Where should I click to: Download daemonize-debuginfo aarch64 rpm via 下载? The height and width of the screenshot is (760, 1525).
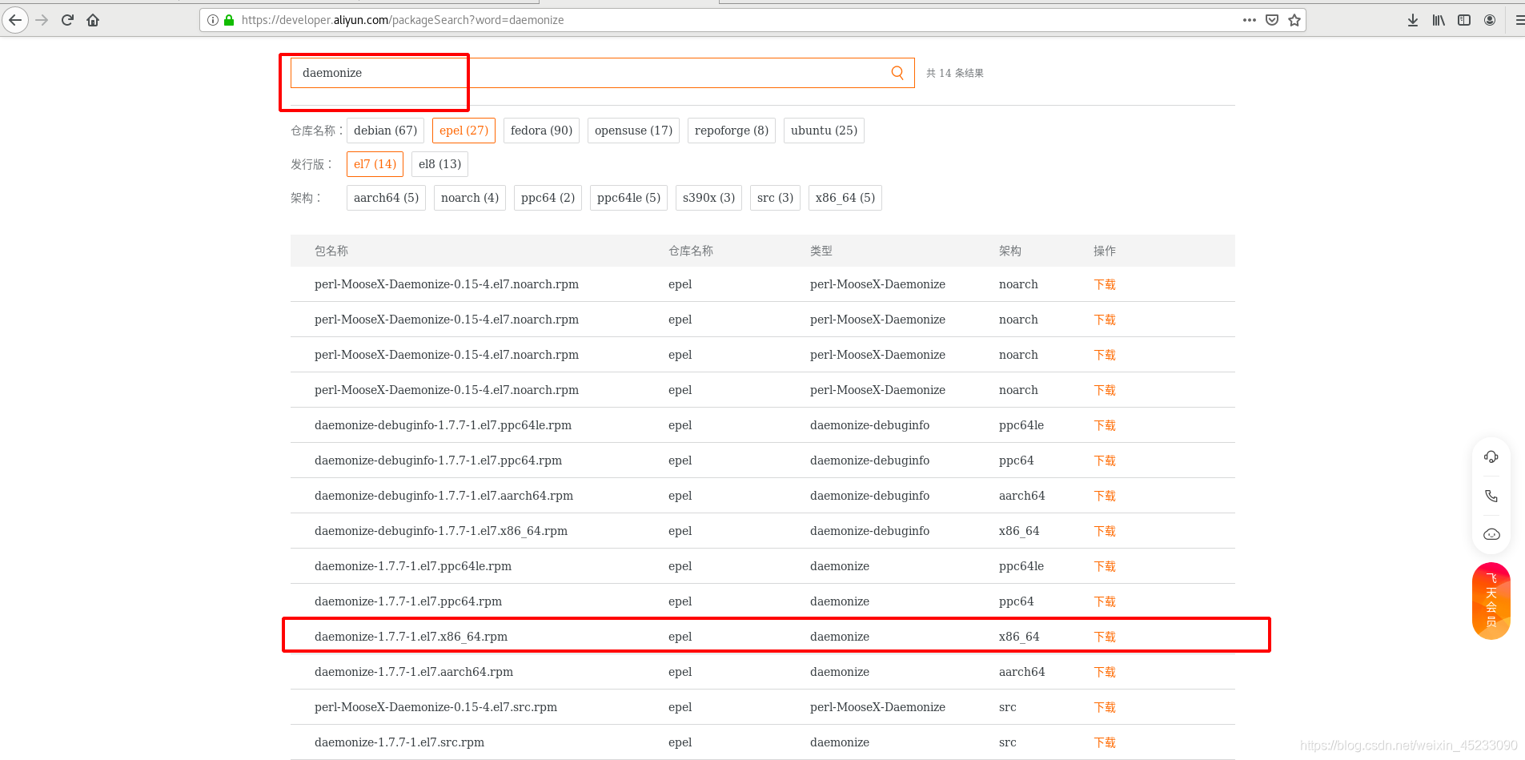pos(1105,496)
